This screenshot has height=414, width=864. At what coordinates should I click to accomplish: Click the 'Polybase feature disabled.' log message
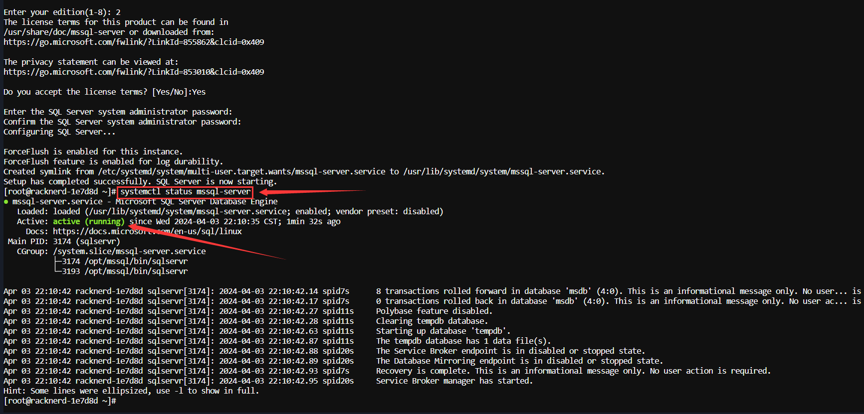[434, 311]
